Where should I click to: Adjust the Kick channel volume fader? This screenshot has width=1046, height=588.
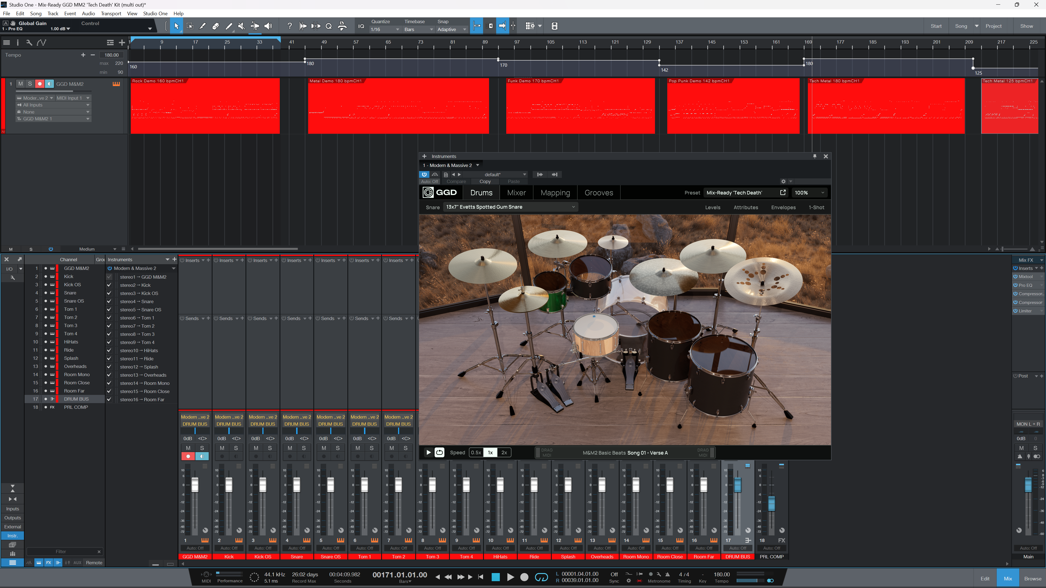(x=229, y=485)
